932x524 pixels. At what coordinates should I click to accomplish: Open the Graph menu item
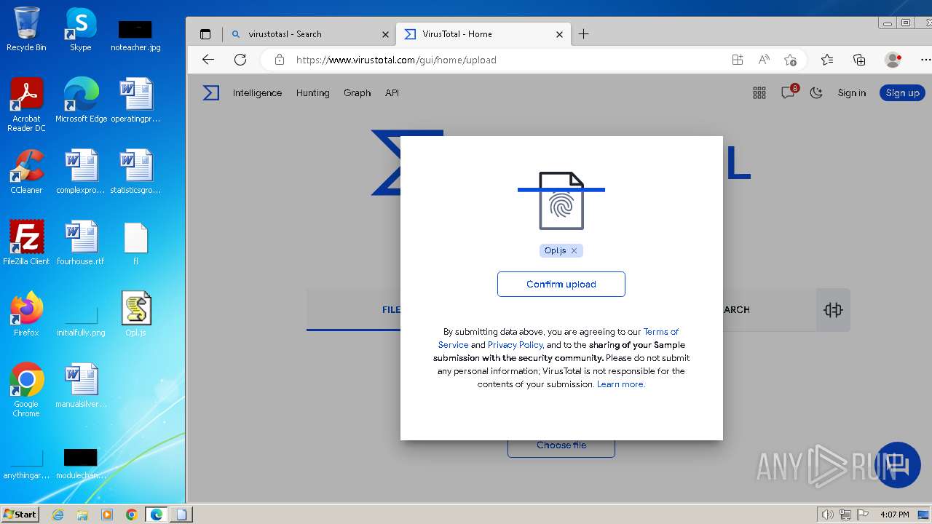[x=357, y=92]
